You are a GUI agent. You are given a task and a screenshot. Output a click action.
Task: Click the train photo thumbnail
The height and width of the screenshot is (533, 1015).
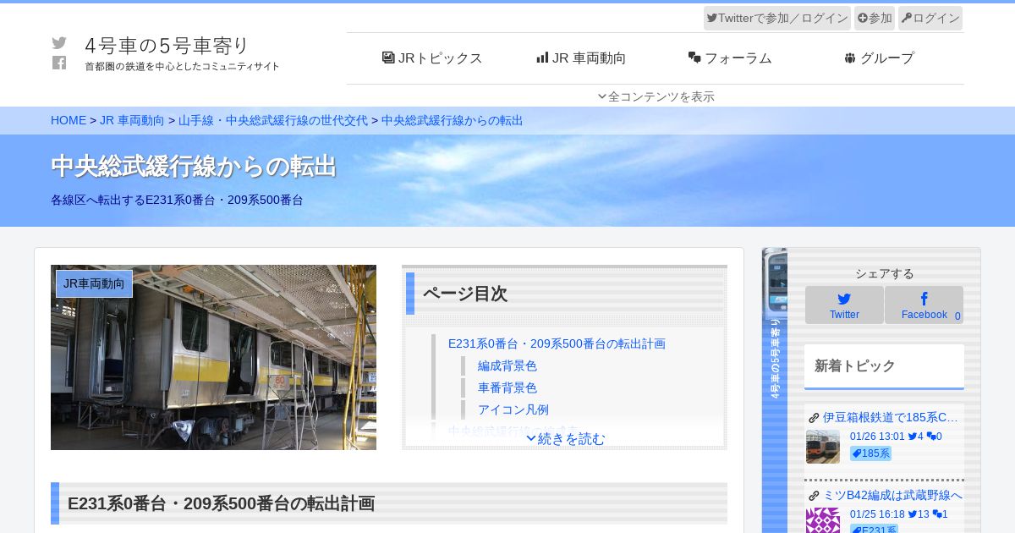click(x=213, y=357)
